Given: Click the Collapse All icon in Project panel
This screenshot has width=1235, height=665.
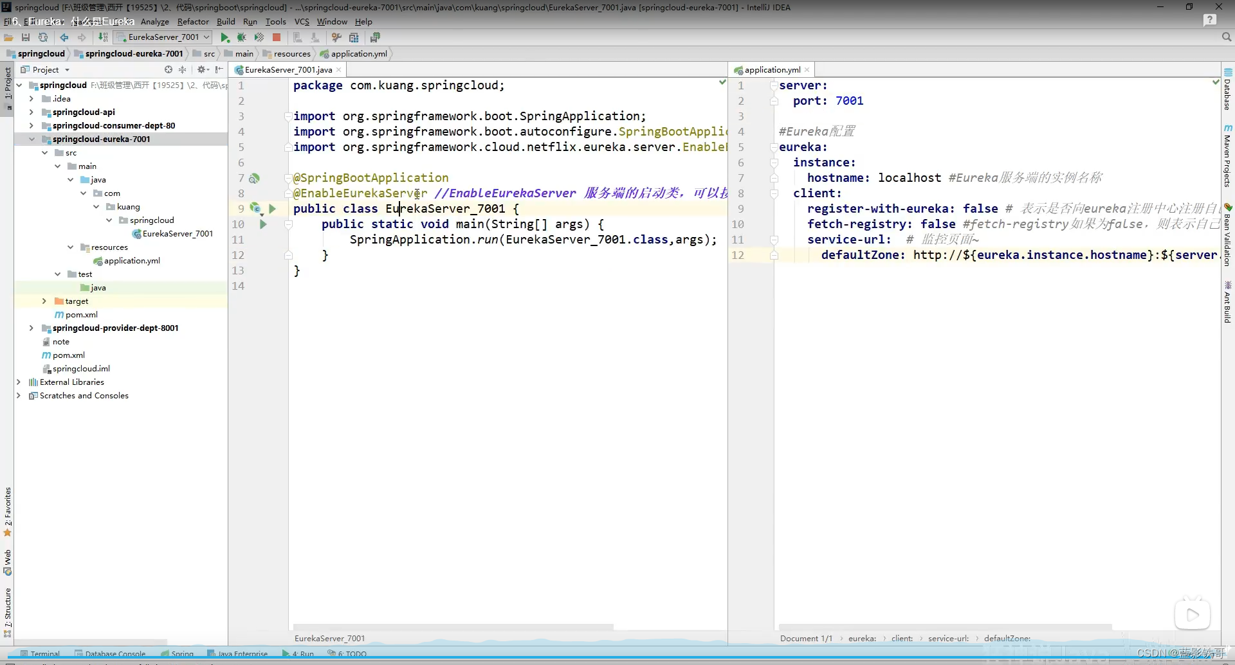Looking at the screenshot, I should 183,69.
